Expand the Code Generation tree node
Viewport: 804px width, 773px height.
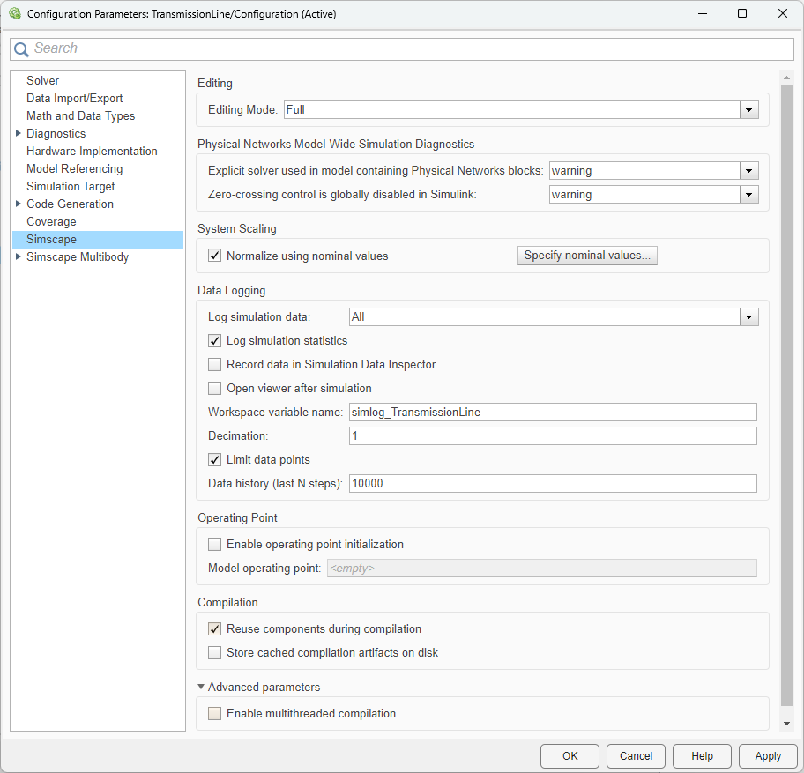coord(19,204)
